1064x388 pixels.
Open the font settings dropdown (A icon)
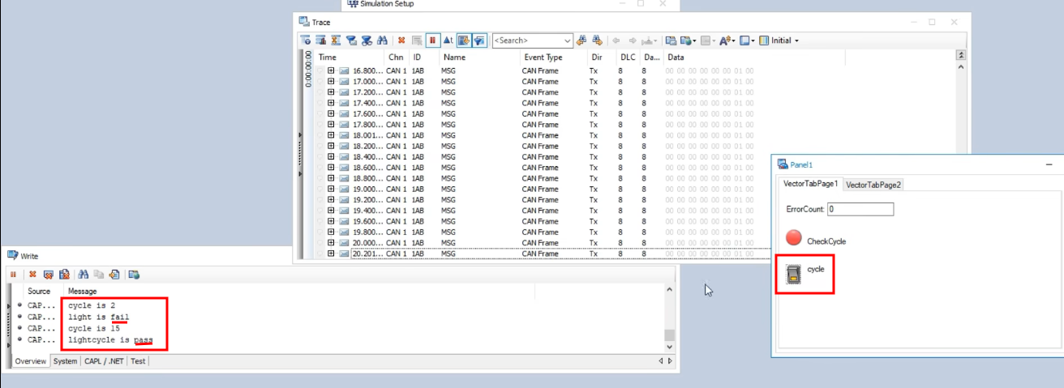coord(727,40)
